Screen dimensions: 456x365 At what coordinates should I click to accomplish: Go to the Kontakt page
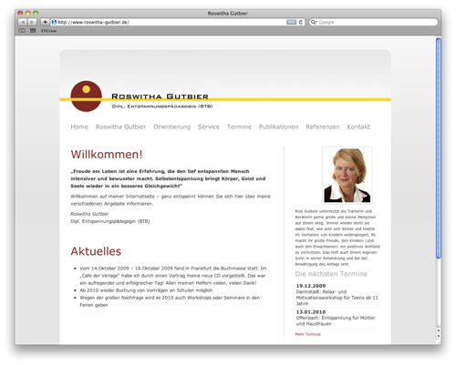click(x=358, y=127)
